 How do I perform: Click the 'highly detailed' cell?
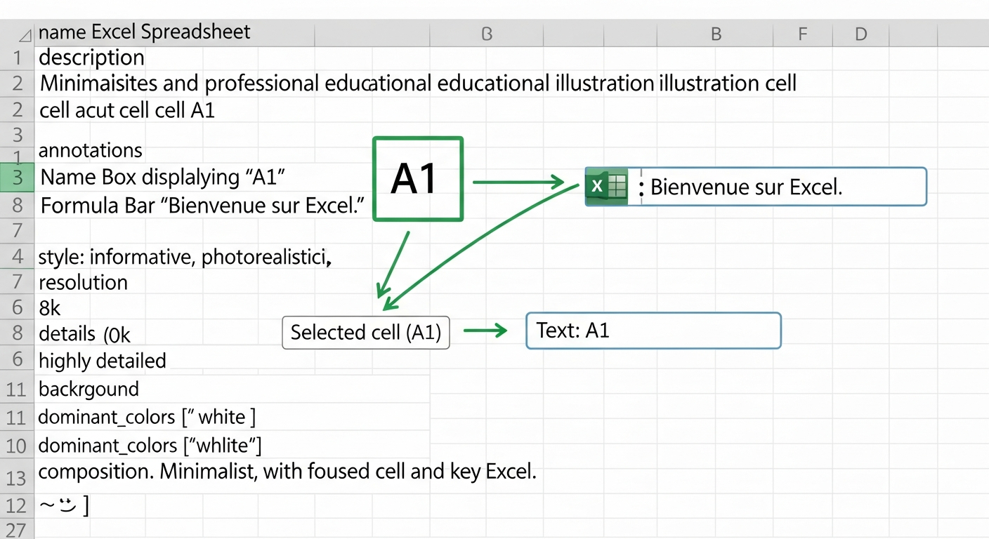tap(103, 361)
